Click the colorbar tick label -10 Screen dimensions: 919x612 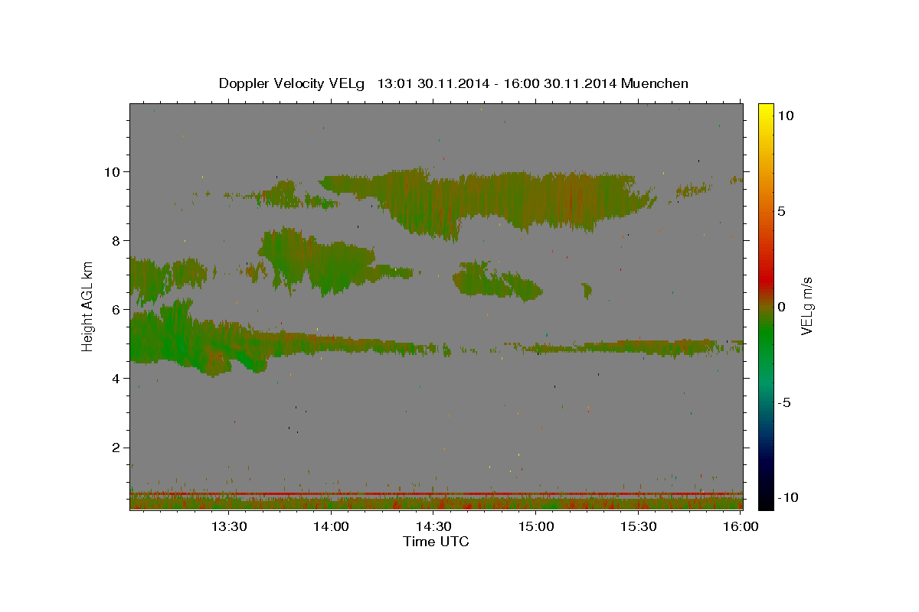[789, 497]
